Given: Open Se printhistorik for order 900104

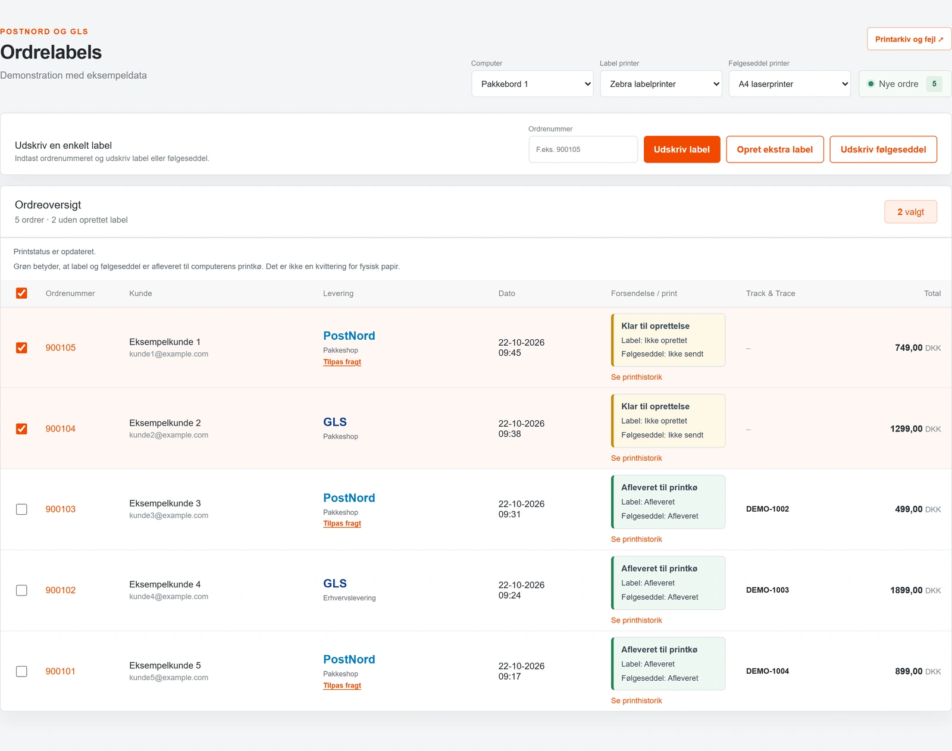Looking at the screenshot, I should point(636,458).
